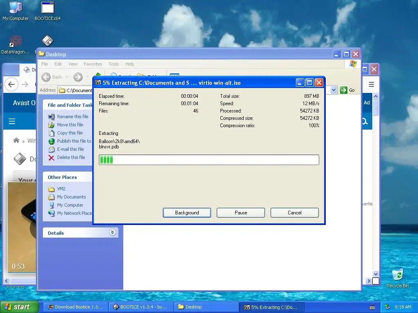Open browser hamburger menu at top right
Screen dimensions: 418x313
(371, 85)
